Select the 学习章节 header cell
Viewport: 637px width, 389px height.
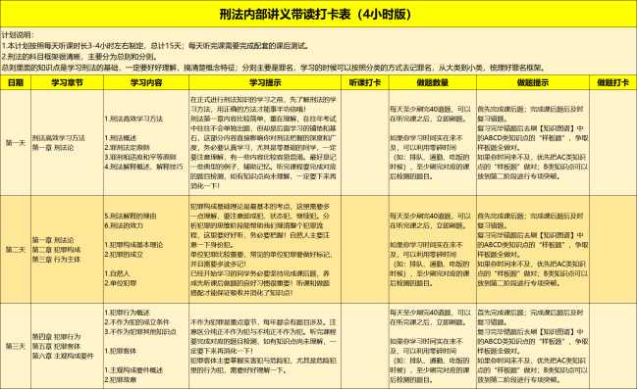[x=67, y=82]
